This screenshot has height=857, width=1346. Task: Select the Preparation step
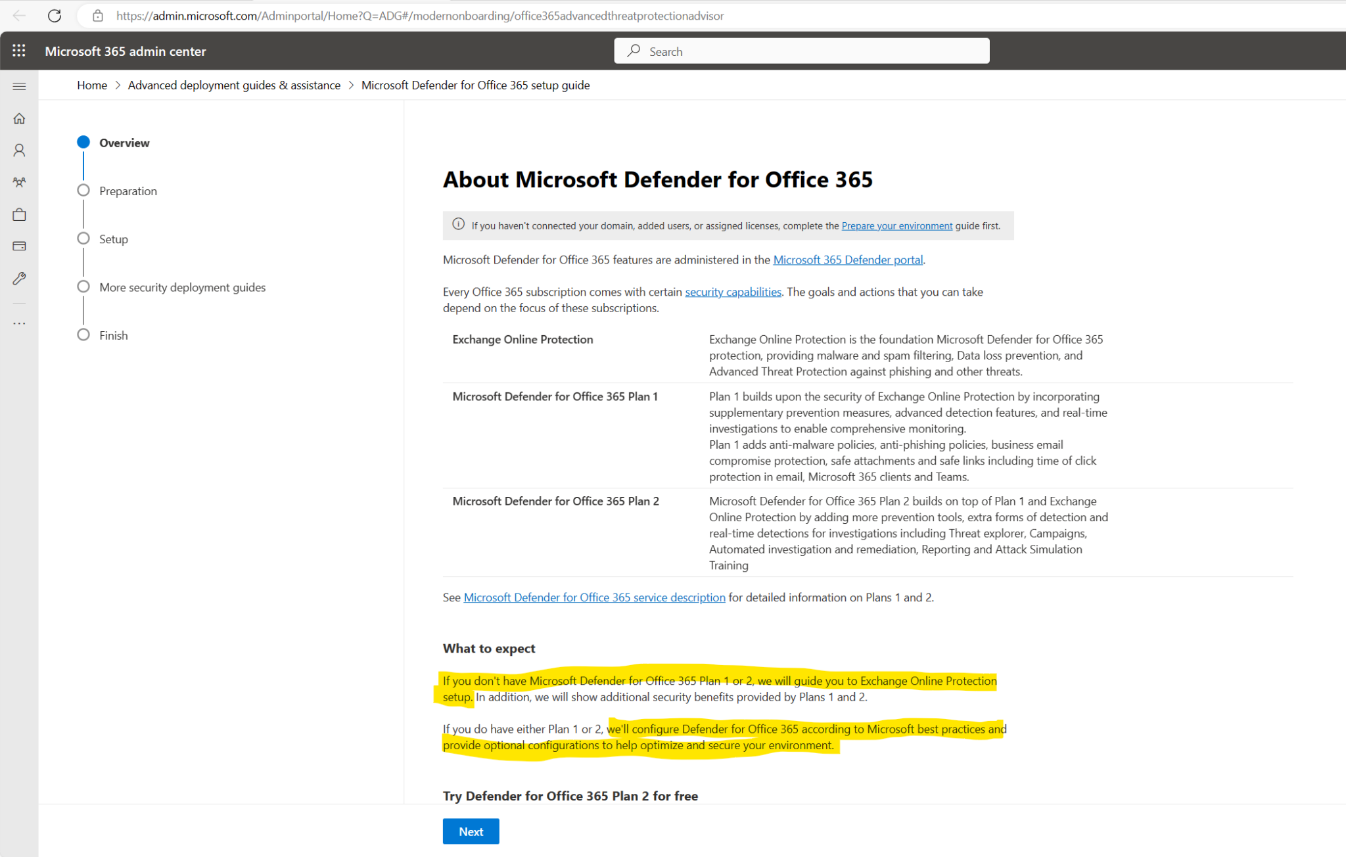pos(128,191)
